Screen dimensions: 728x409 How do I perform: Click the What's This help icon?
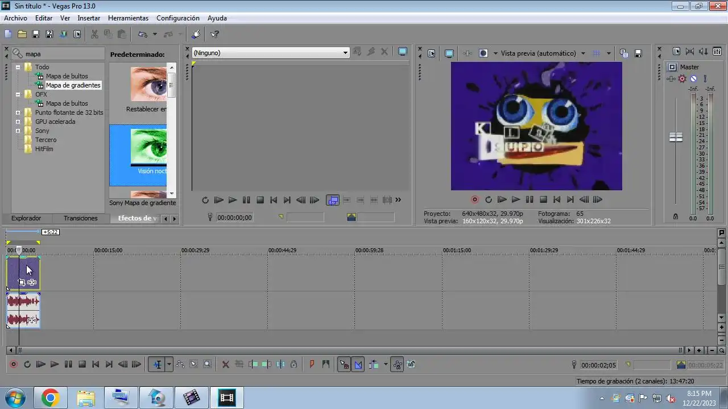[x=215, y=34]
